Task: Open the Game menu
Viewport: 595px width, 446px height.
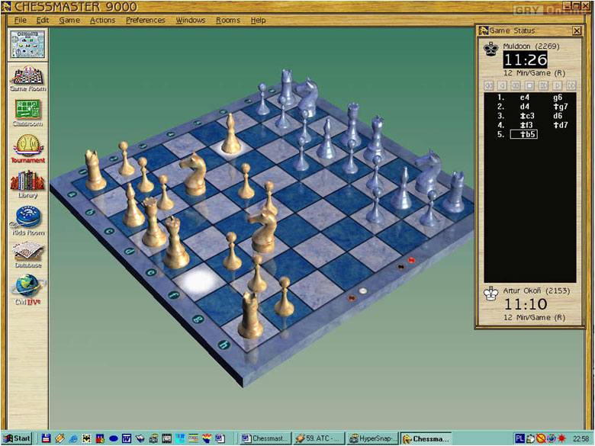Action: click(x=69, y=20)
